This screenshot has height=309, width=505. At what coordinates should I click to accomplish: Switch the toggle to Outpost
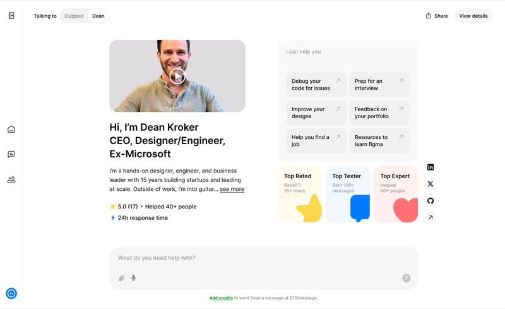[x=74, y=16]
